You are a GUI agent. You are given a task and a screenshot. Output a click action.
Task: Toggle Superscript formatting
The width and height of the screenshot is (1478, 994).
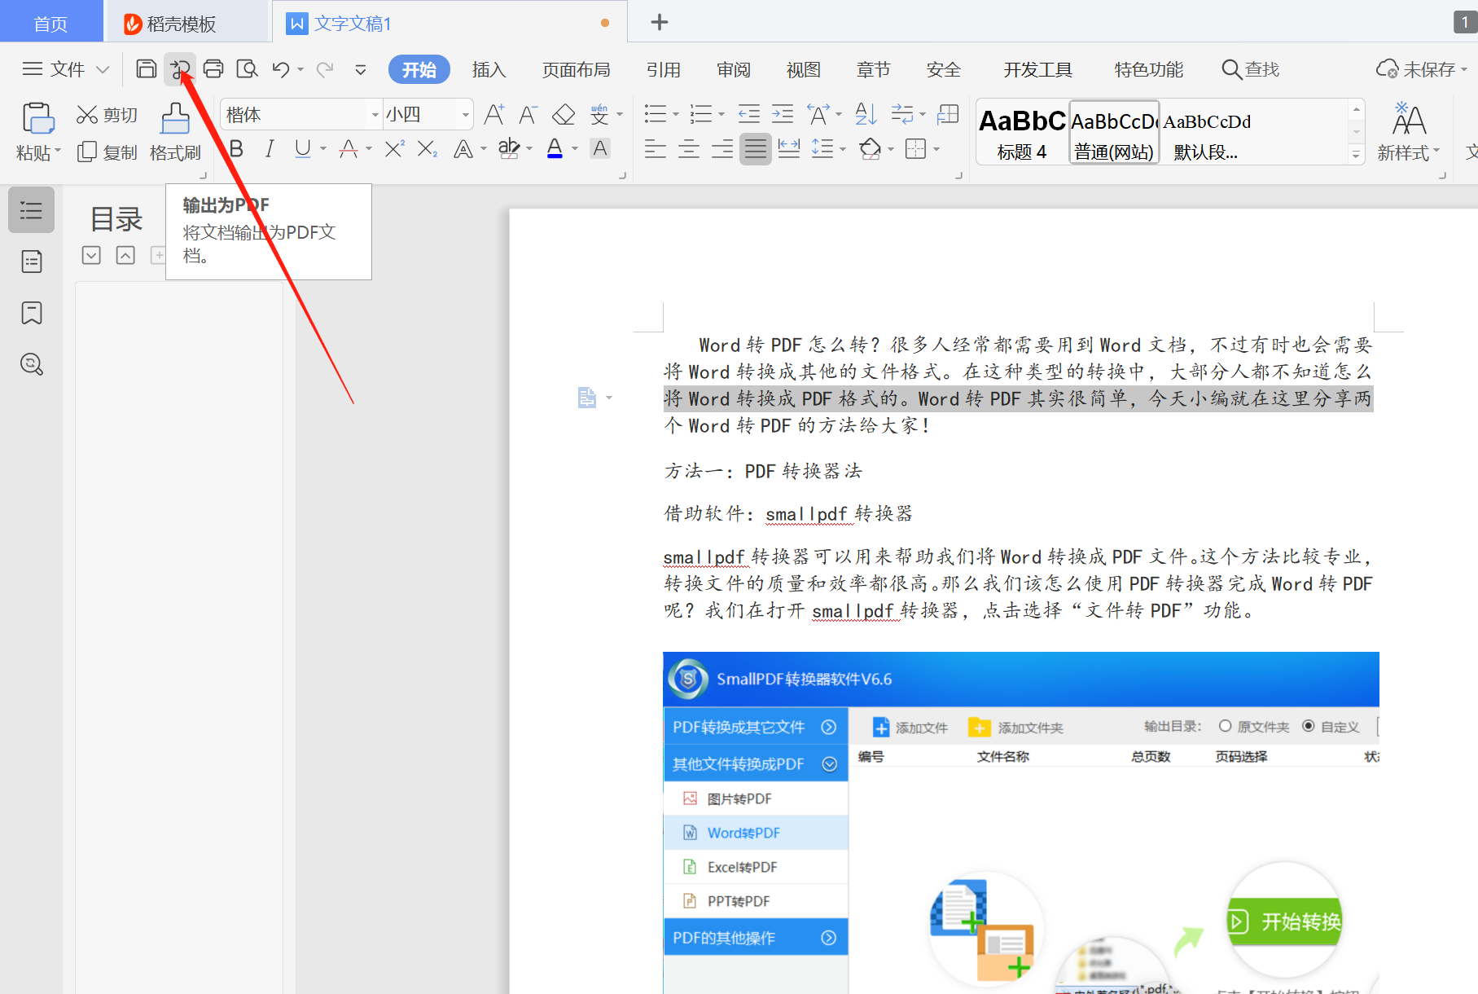(x=394, y=148)
